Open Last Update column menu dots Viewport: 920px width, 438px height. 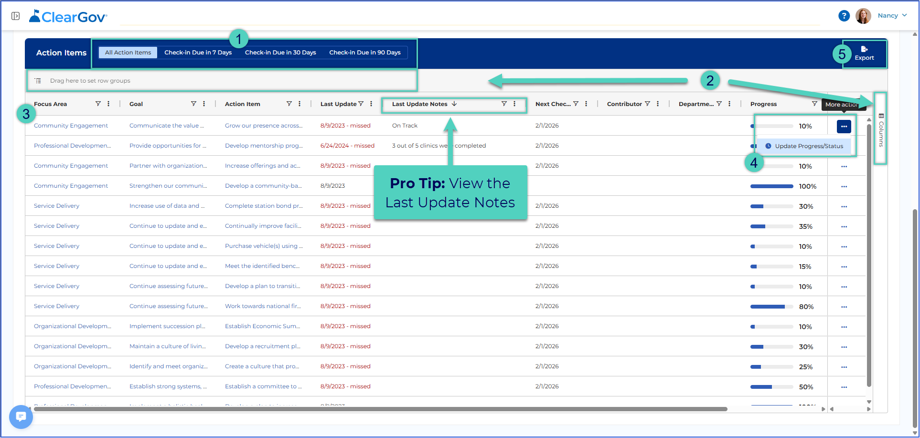371,104
